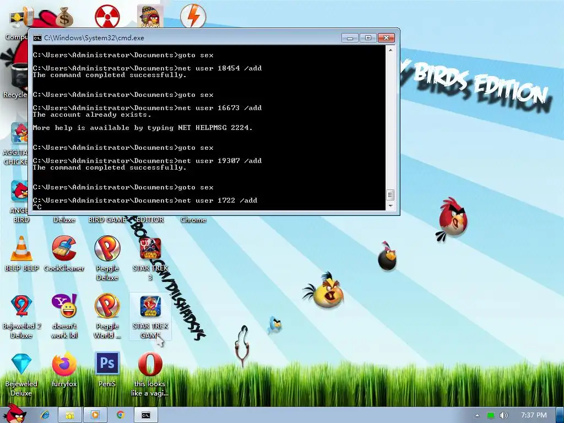Click the volume speaker tray icon

coord(504,415)
